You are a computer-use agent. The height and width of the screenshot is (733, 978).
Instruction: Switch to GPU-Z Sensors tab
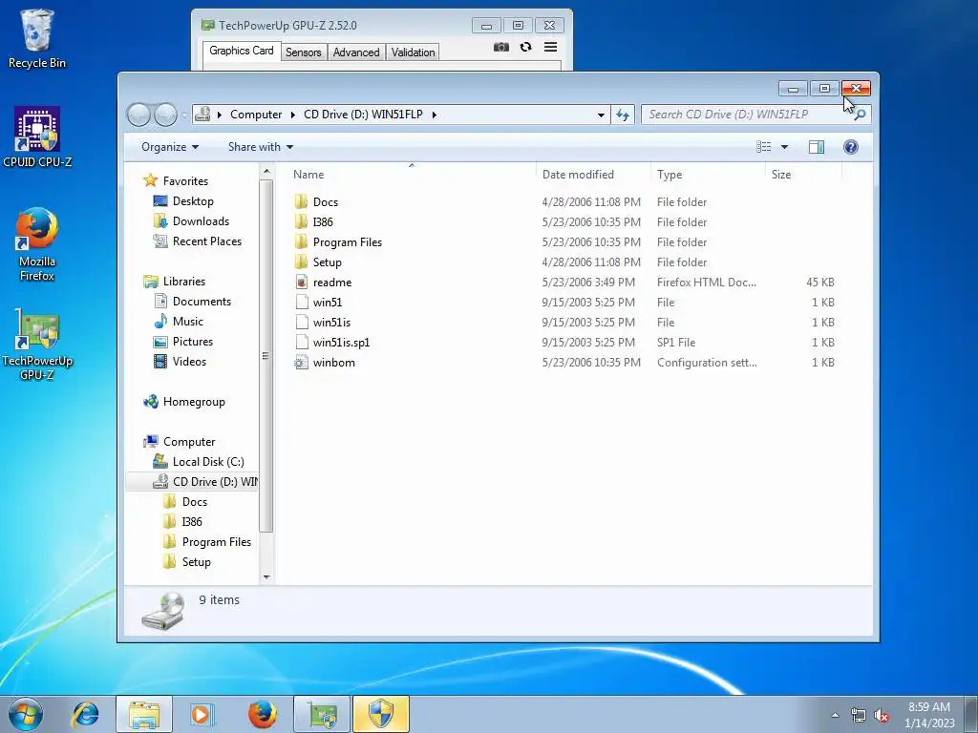pyautogui.click(x=303, y=52)
